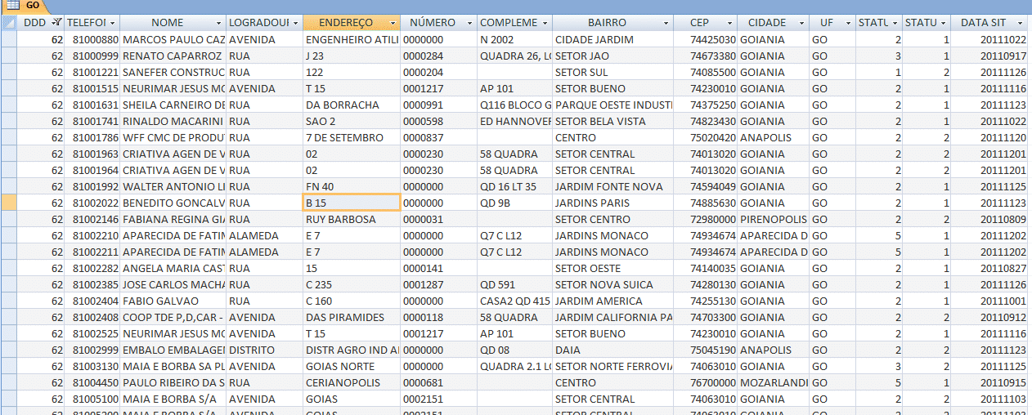Open the CIDADE column dropdown arrow

(803, 23)
